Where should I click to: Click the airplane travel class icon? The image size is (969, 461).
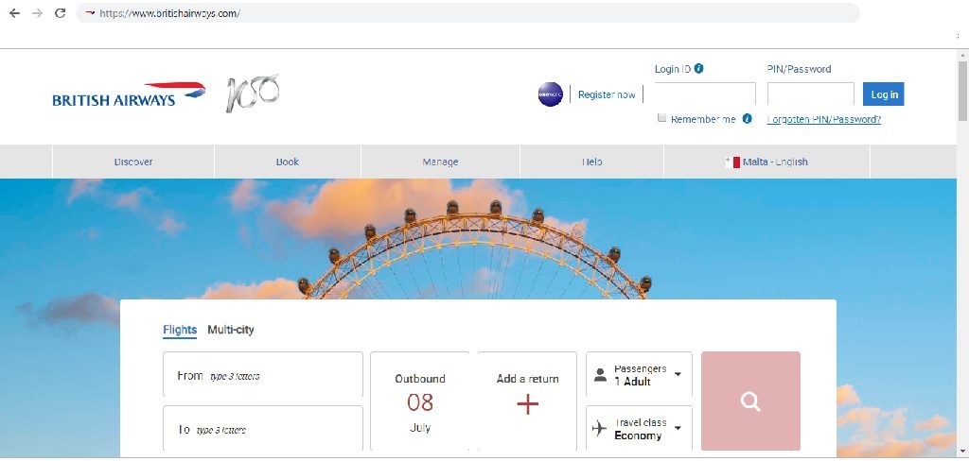[x=599, y=428]
